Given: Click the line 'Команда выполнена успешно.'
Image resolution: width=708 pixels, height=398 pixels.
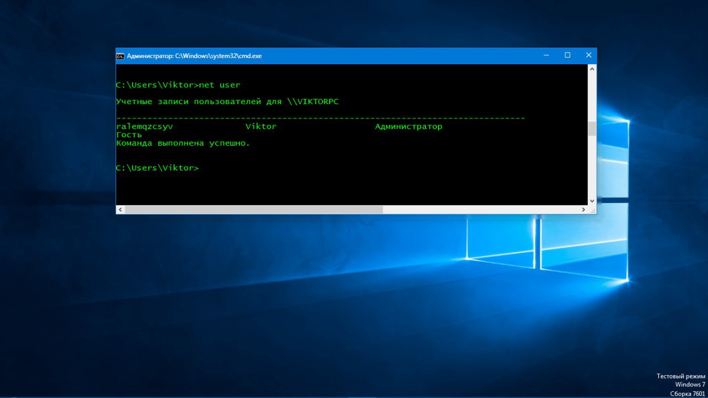Looking at the screenshot, I should pyautogui.click(x=183, y=143).
